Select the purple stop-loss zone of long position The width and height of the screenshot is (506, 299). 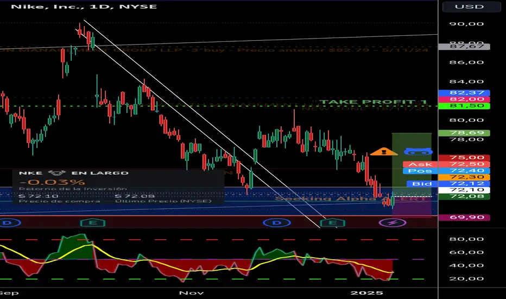pos(412,207)
